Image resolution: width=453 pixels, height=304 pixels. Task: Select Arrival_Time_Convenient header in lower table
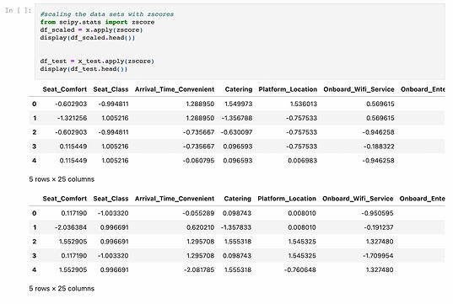(175, 199)
